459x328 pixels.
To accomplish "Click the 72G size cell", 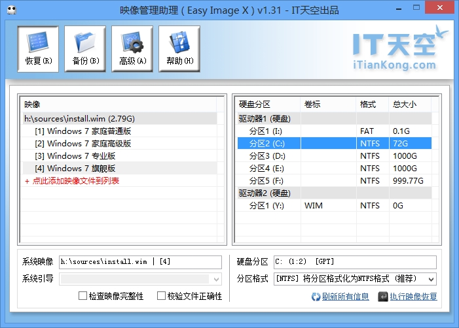I will pyautogui.click(x=411, y=143).
